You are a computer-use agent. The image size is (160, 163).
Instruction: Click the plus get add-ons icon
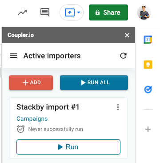[x=148, y=129]
